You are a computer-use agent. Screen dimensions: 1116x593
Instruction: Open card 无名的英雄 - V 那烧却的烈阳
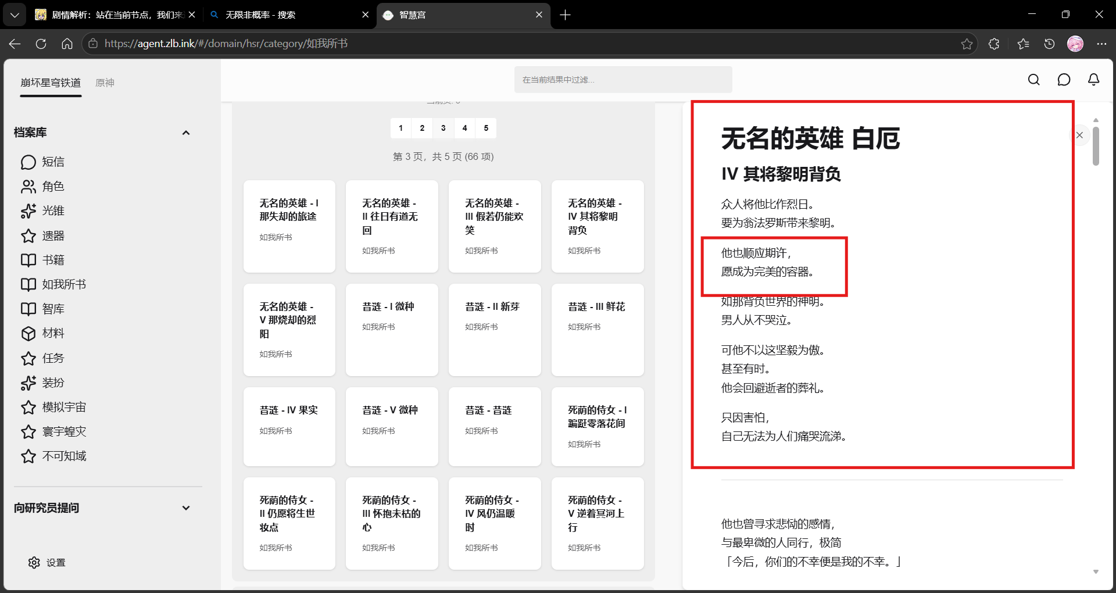[289, 330]
